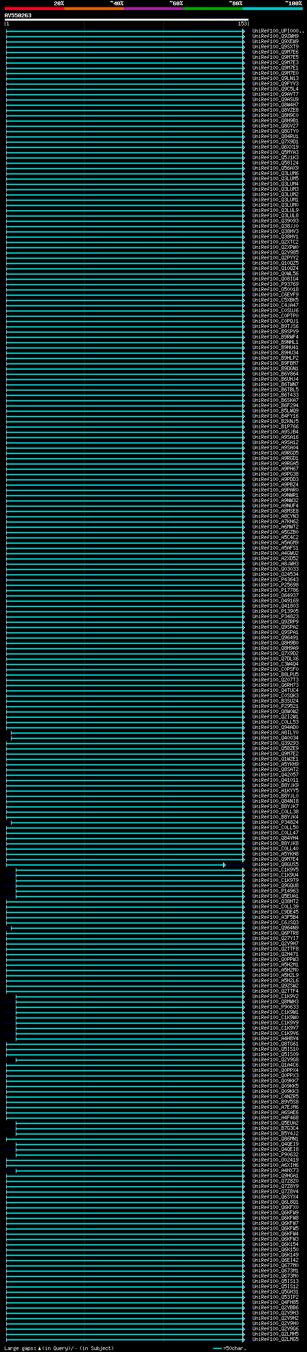This screenshot has height=1352, width=307.
Task: Click the hit label UniRef100_Q1W2E1
Action: pos(275,759)
